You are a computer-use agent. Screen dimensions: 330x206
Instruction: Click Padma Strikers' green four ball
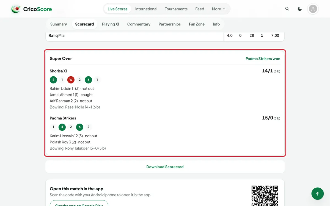pos(62,127)
